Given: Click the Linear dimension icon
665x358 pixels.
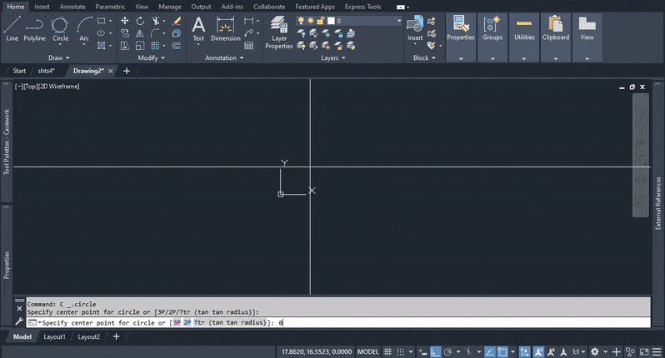Looking at the screenshot, I should [x=248, y=21].
